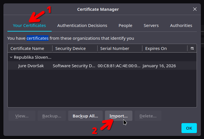This screenshot has height=139, width=204.
Task: Select the Jure Dvoršak certificate row
Action: point(31,66)
